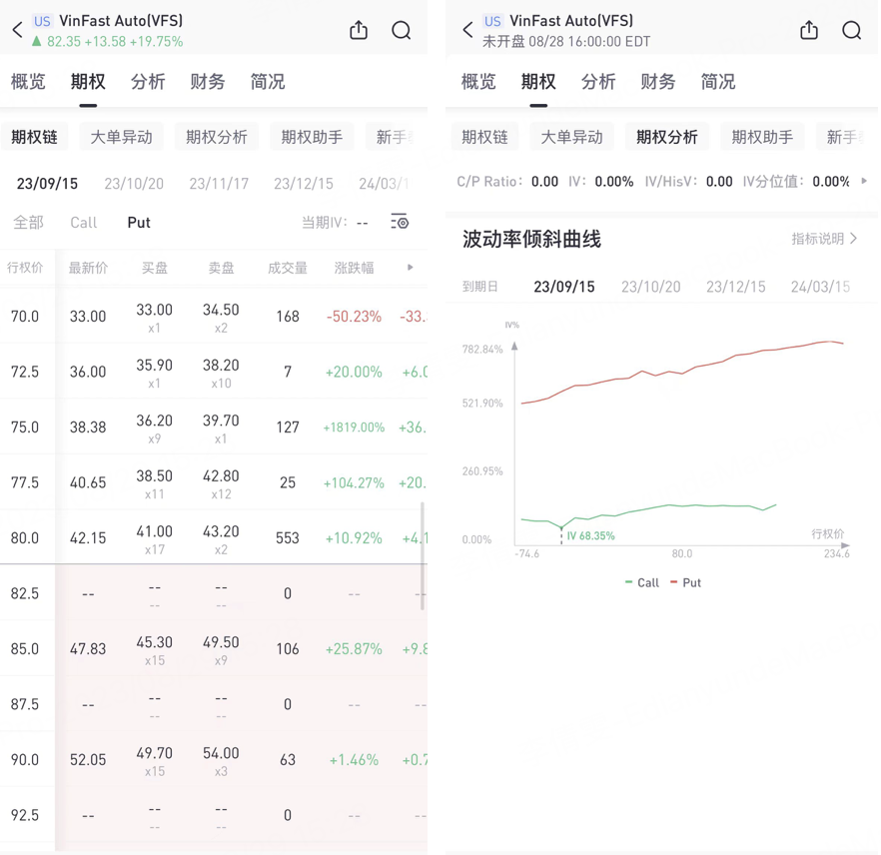Open 指标说明 indicator explanation
The width and height of the screenshot is (881, 855).
click(824, 239)
